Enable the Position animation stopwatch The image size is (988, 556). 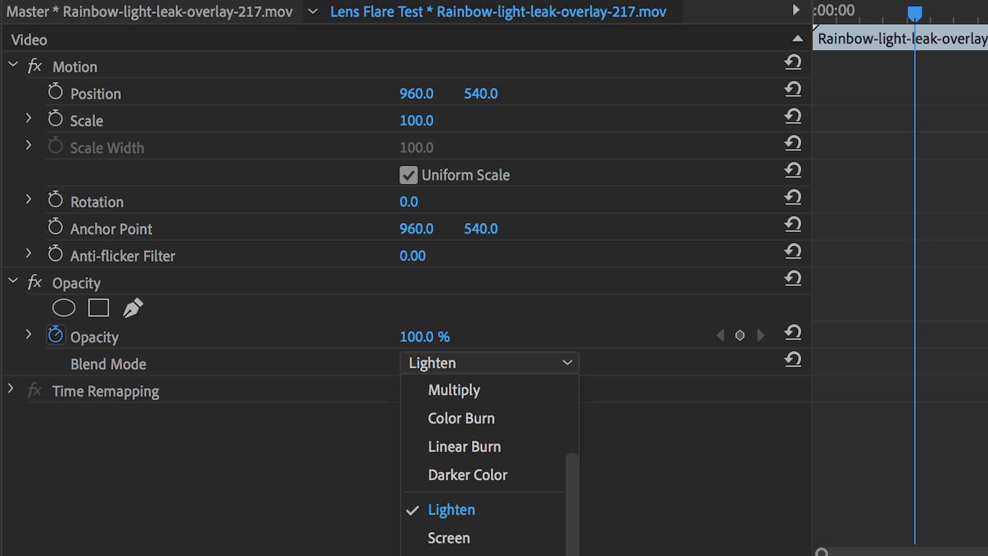point(56,92)
